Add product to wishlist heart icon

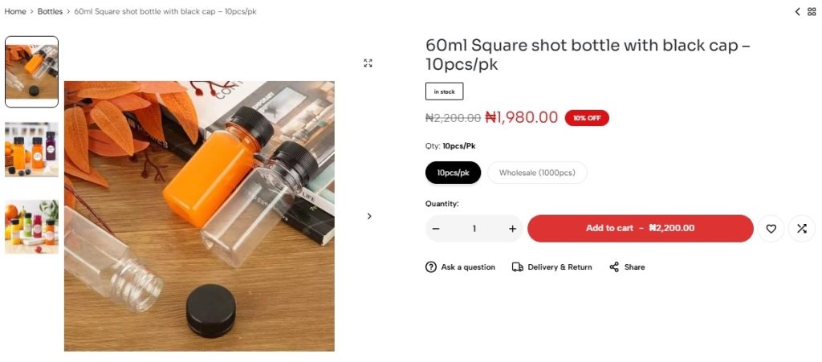(x=771, y=229)
